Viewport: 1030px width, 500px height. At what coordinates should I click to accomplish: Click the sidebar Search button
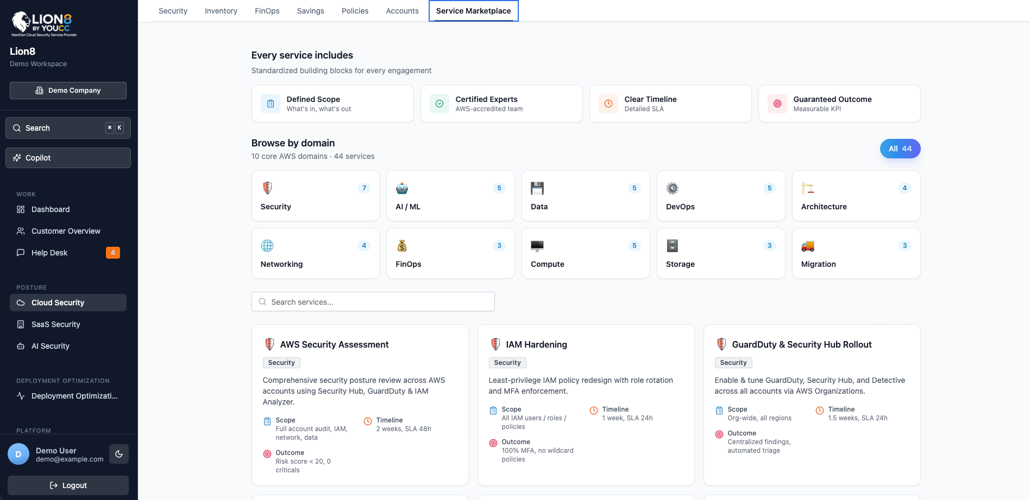point(68,128)
